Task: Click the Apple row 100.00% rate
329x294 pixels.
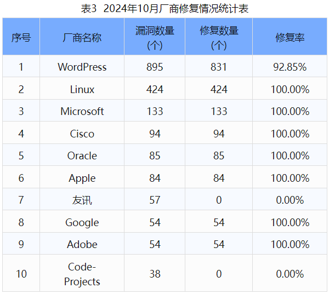Action: coord(290,178)
